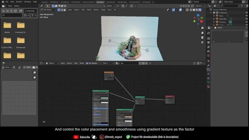Screen dimensions: 249x140
Task: Select Camera in the outliner
Action: click(222, 22)
